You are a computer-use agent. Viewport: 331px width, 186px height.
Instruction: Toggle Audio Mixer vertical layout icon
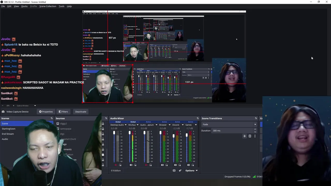tap(174, 171)
